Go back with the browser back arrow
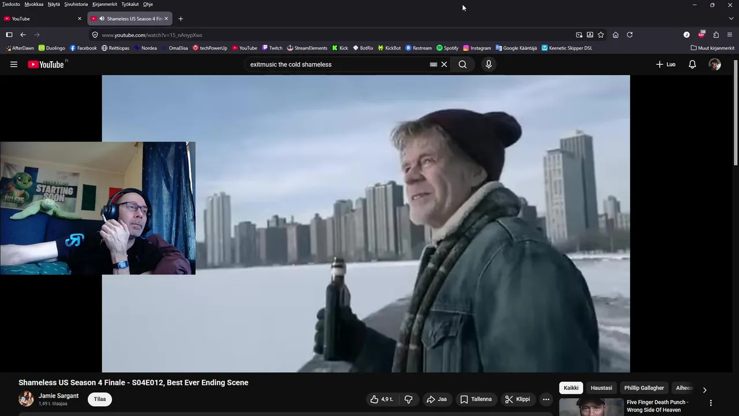 pos(23,35)
